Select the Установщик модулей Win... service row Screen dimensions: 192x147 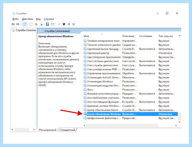[x=131, y=85]
